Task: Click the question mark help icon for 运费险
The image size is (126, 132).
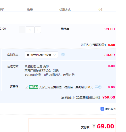Action: pos(100,87)
